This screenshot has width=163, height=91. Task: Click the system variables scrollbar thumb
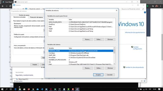pyautogui.click(x=114, y=51)
